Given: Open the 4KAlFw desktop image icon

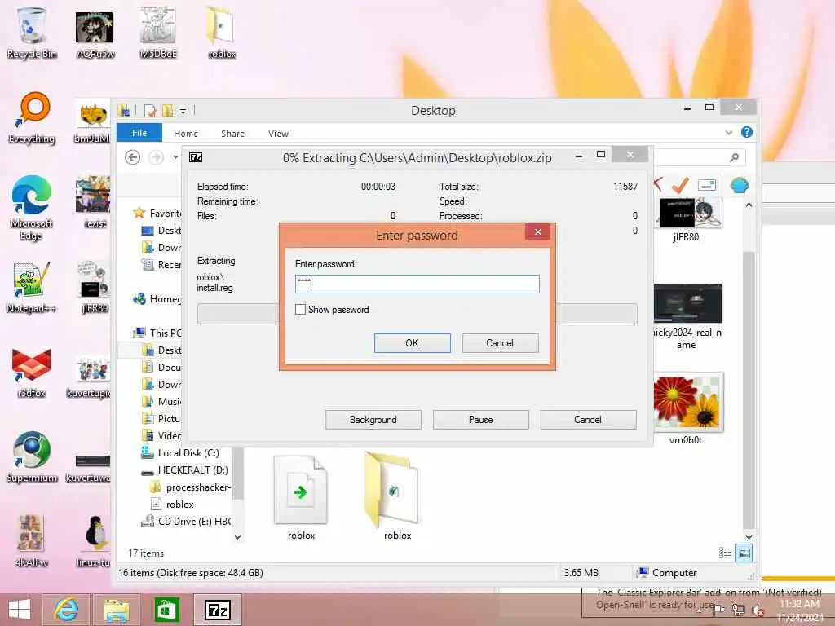Looking at the screenshot, I should tap(31, 541).
